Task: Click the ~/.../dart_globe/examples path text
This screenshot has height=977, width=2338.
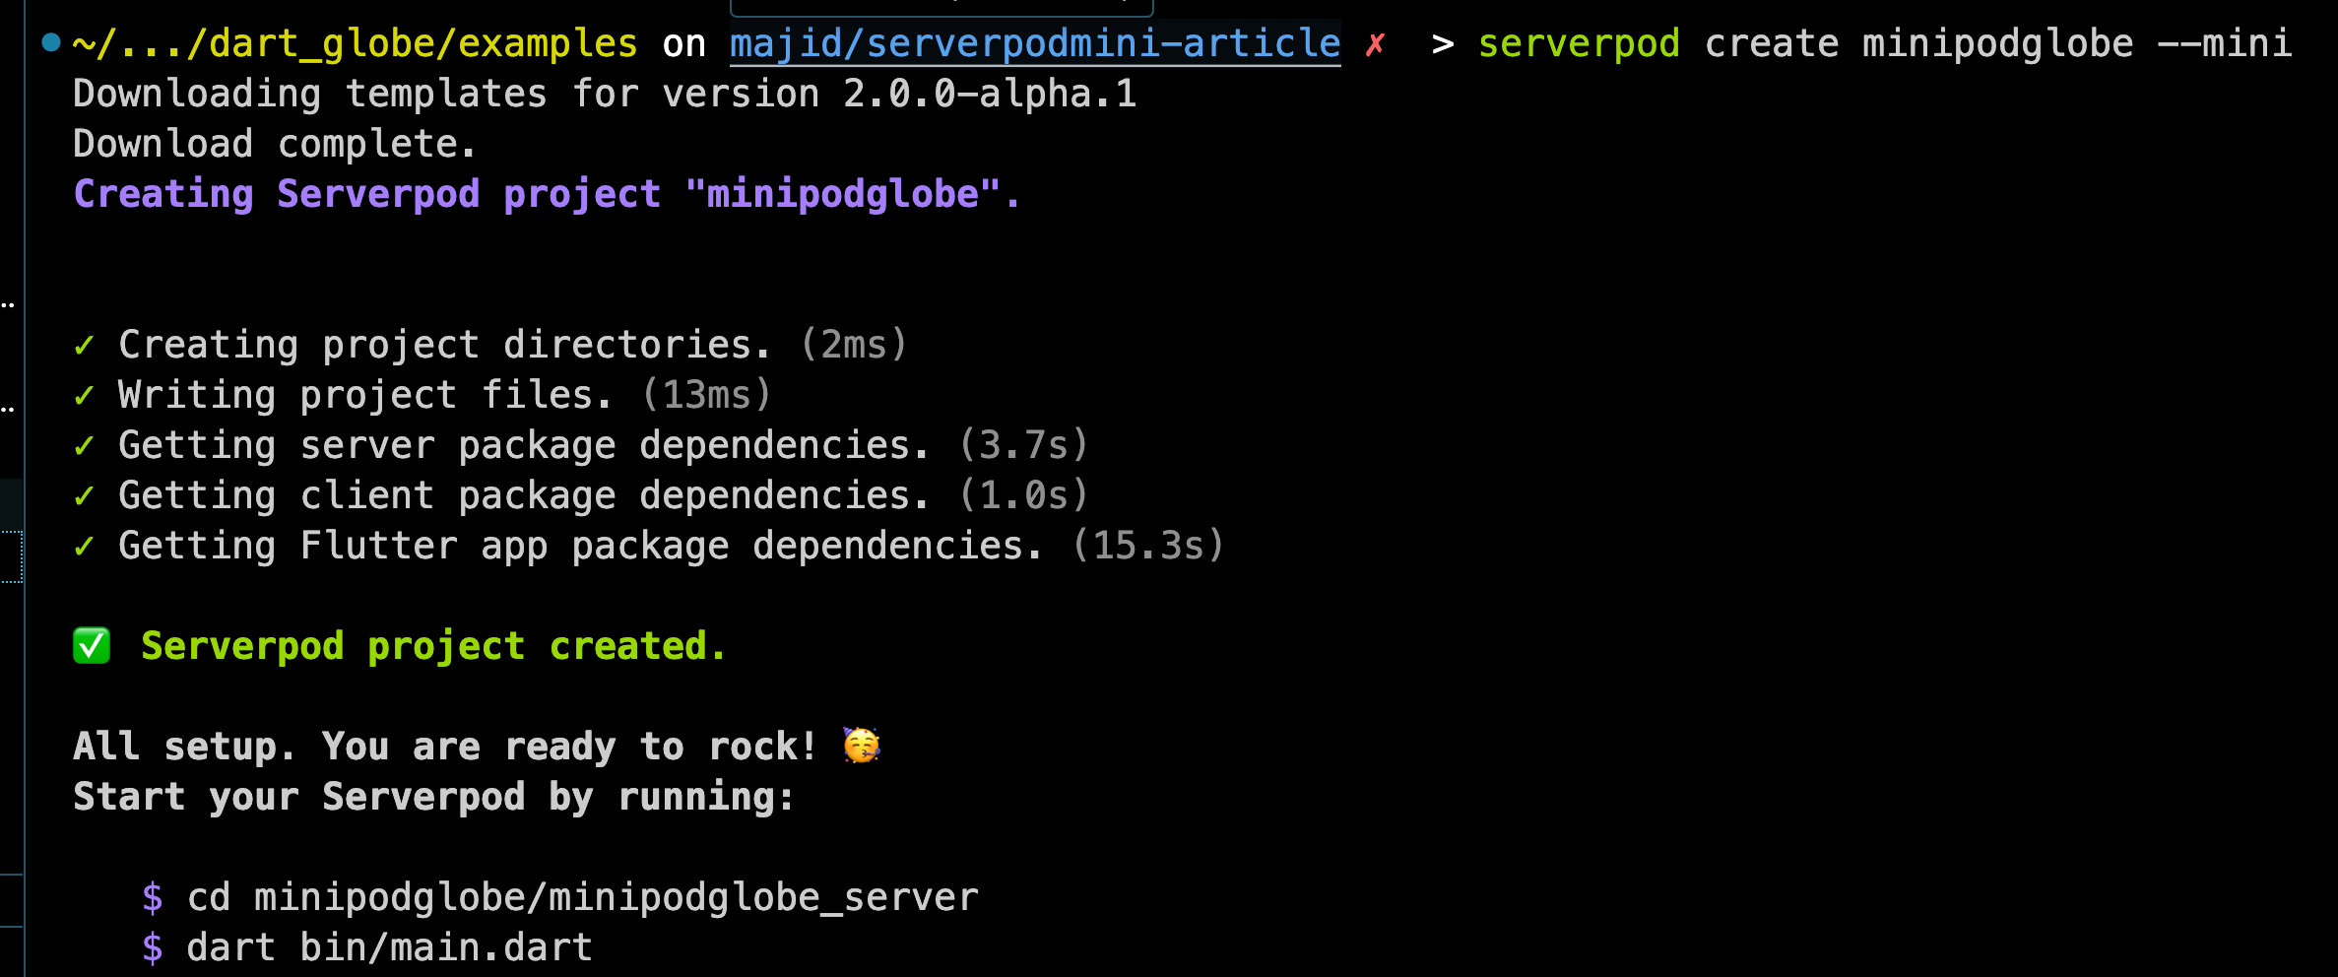Action: (x=355, y=44)
